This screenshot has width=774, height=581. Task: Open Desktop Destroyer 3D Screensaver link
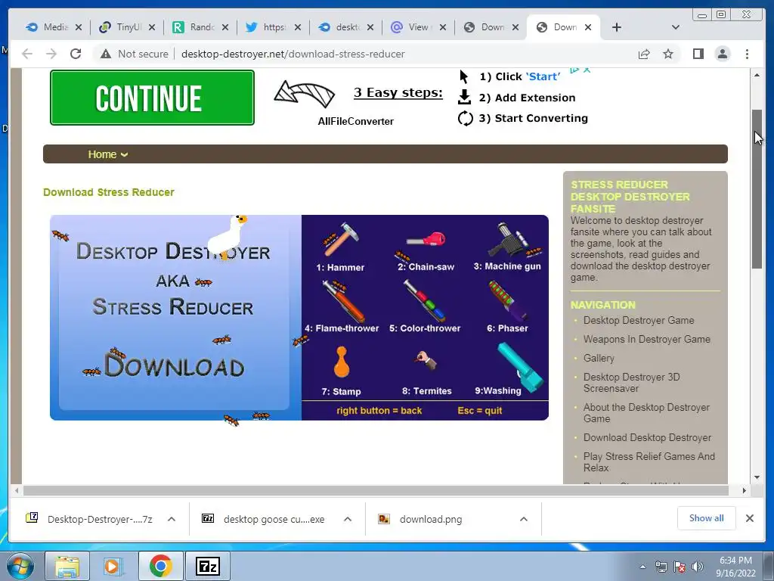pos(632,382)
